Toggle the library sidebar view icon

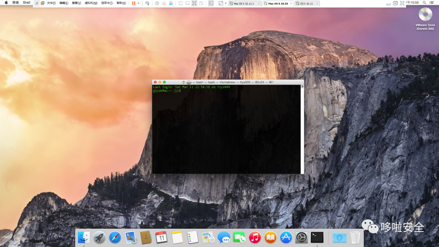coord(180,3)
